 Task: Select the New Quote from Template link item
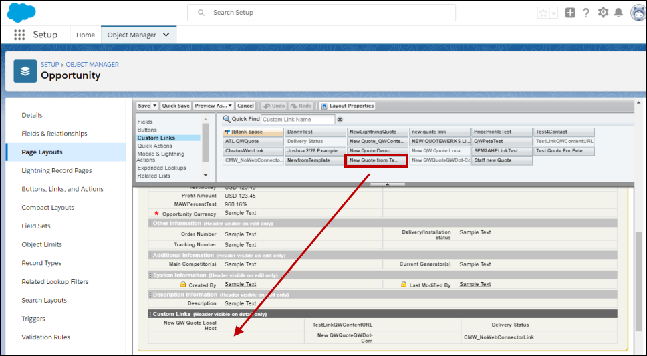375,160
